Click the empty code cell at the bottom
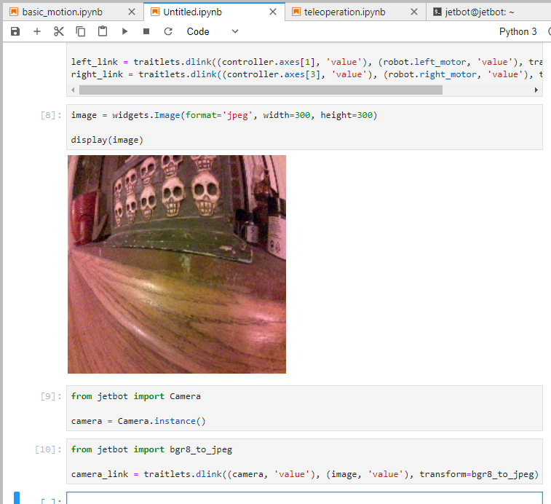 (304, 498)
